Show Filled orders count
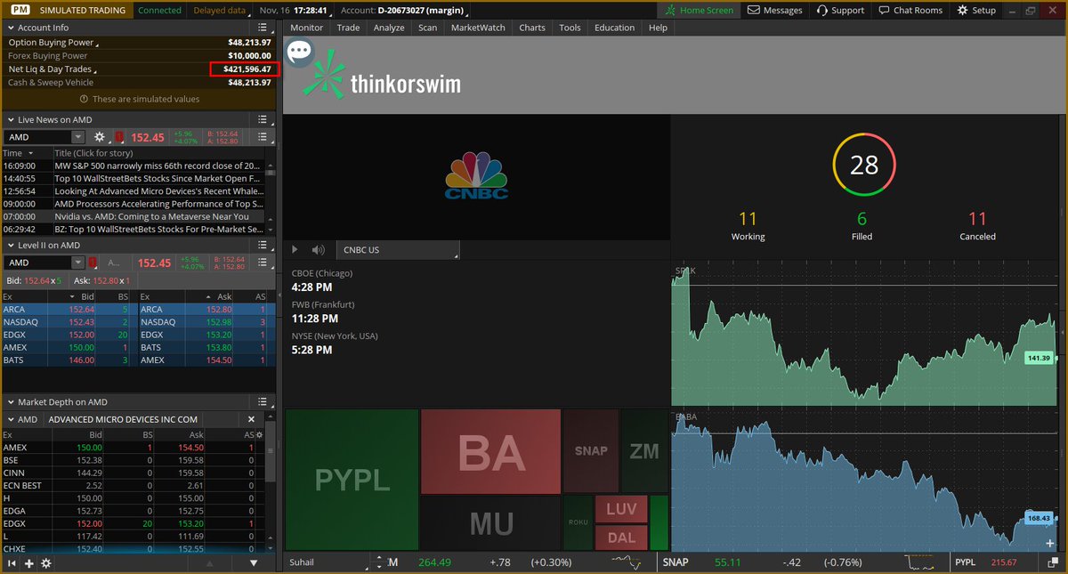The image size is (1068, 574). [x=862, y=226]
